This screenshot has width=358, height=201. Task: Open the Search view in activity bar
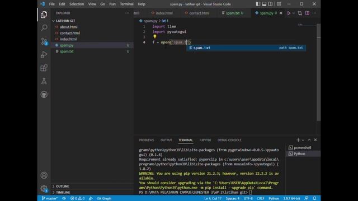click(44, 28)
